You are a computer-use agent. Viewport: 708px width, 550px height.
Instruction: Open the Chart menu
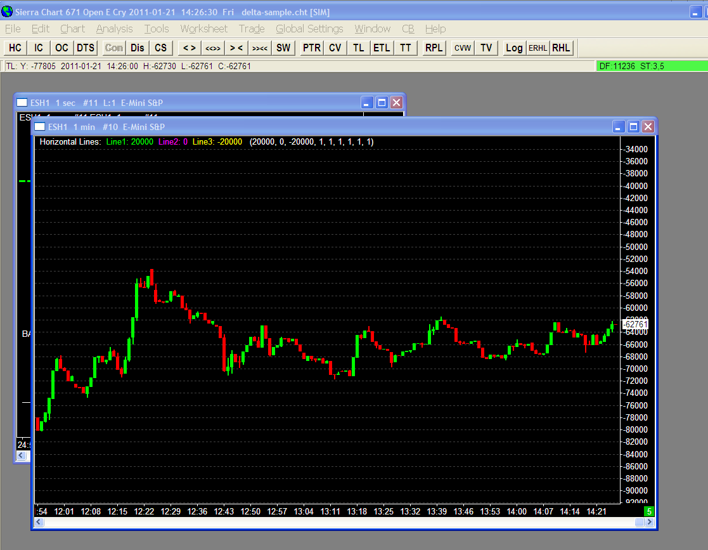click(72, 29)
